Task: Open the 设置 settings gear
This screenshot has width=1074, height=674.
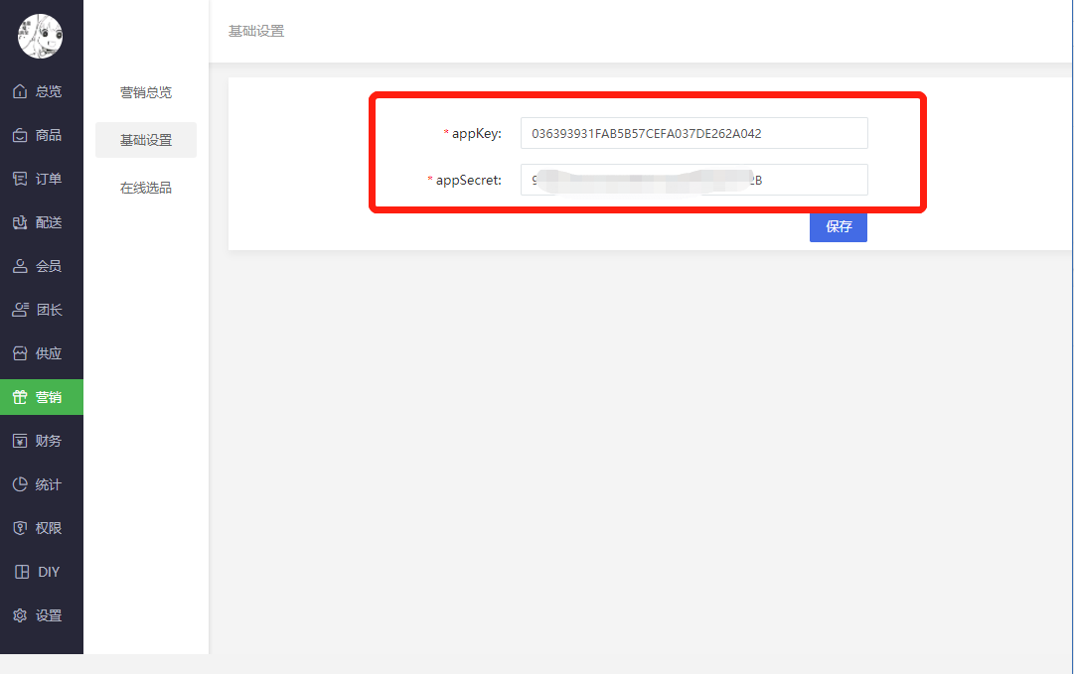Action: (x=20, y=615)
